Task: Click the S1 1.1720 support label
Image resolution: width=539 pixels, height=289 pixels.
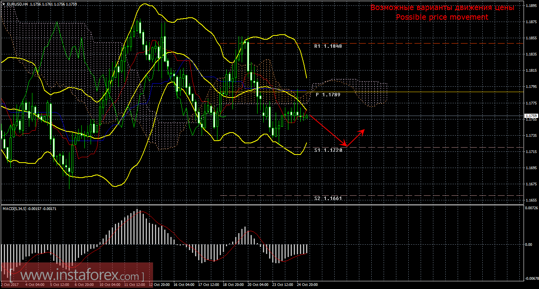Action: pos(328,150)
